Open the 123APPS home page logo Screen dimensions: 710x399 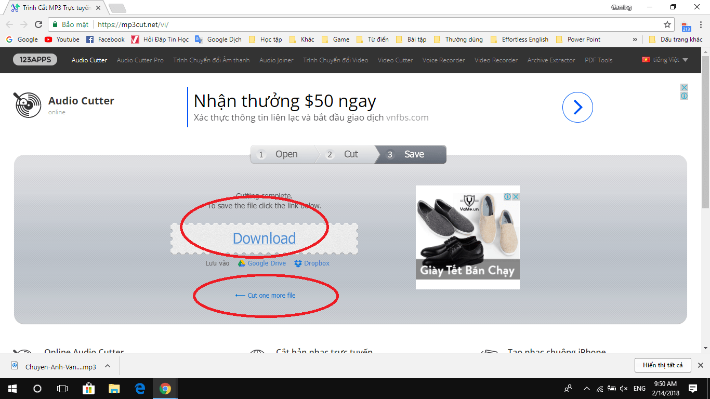[34, 60]
